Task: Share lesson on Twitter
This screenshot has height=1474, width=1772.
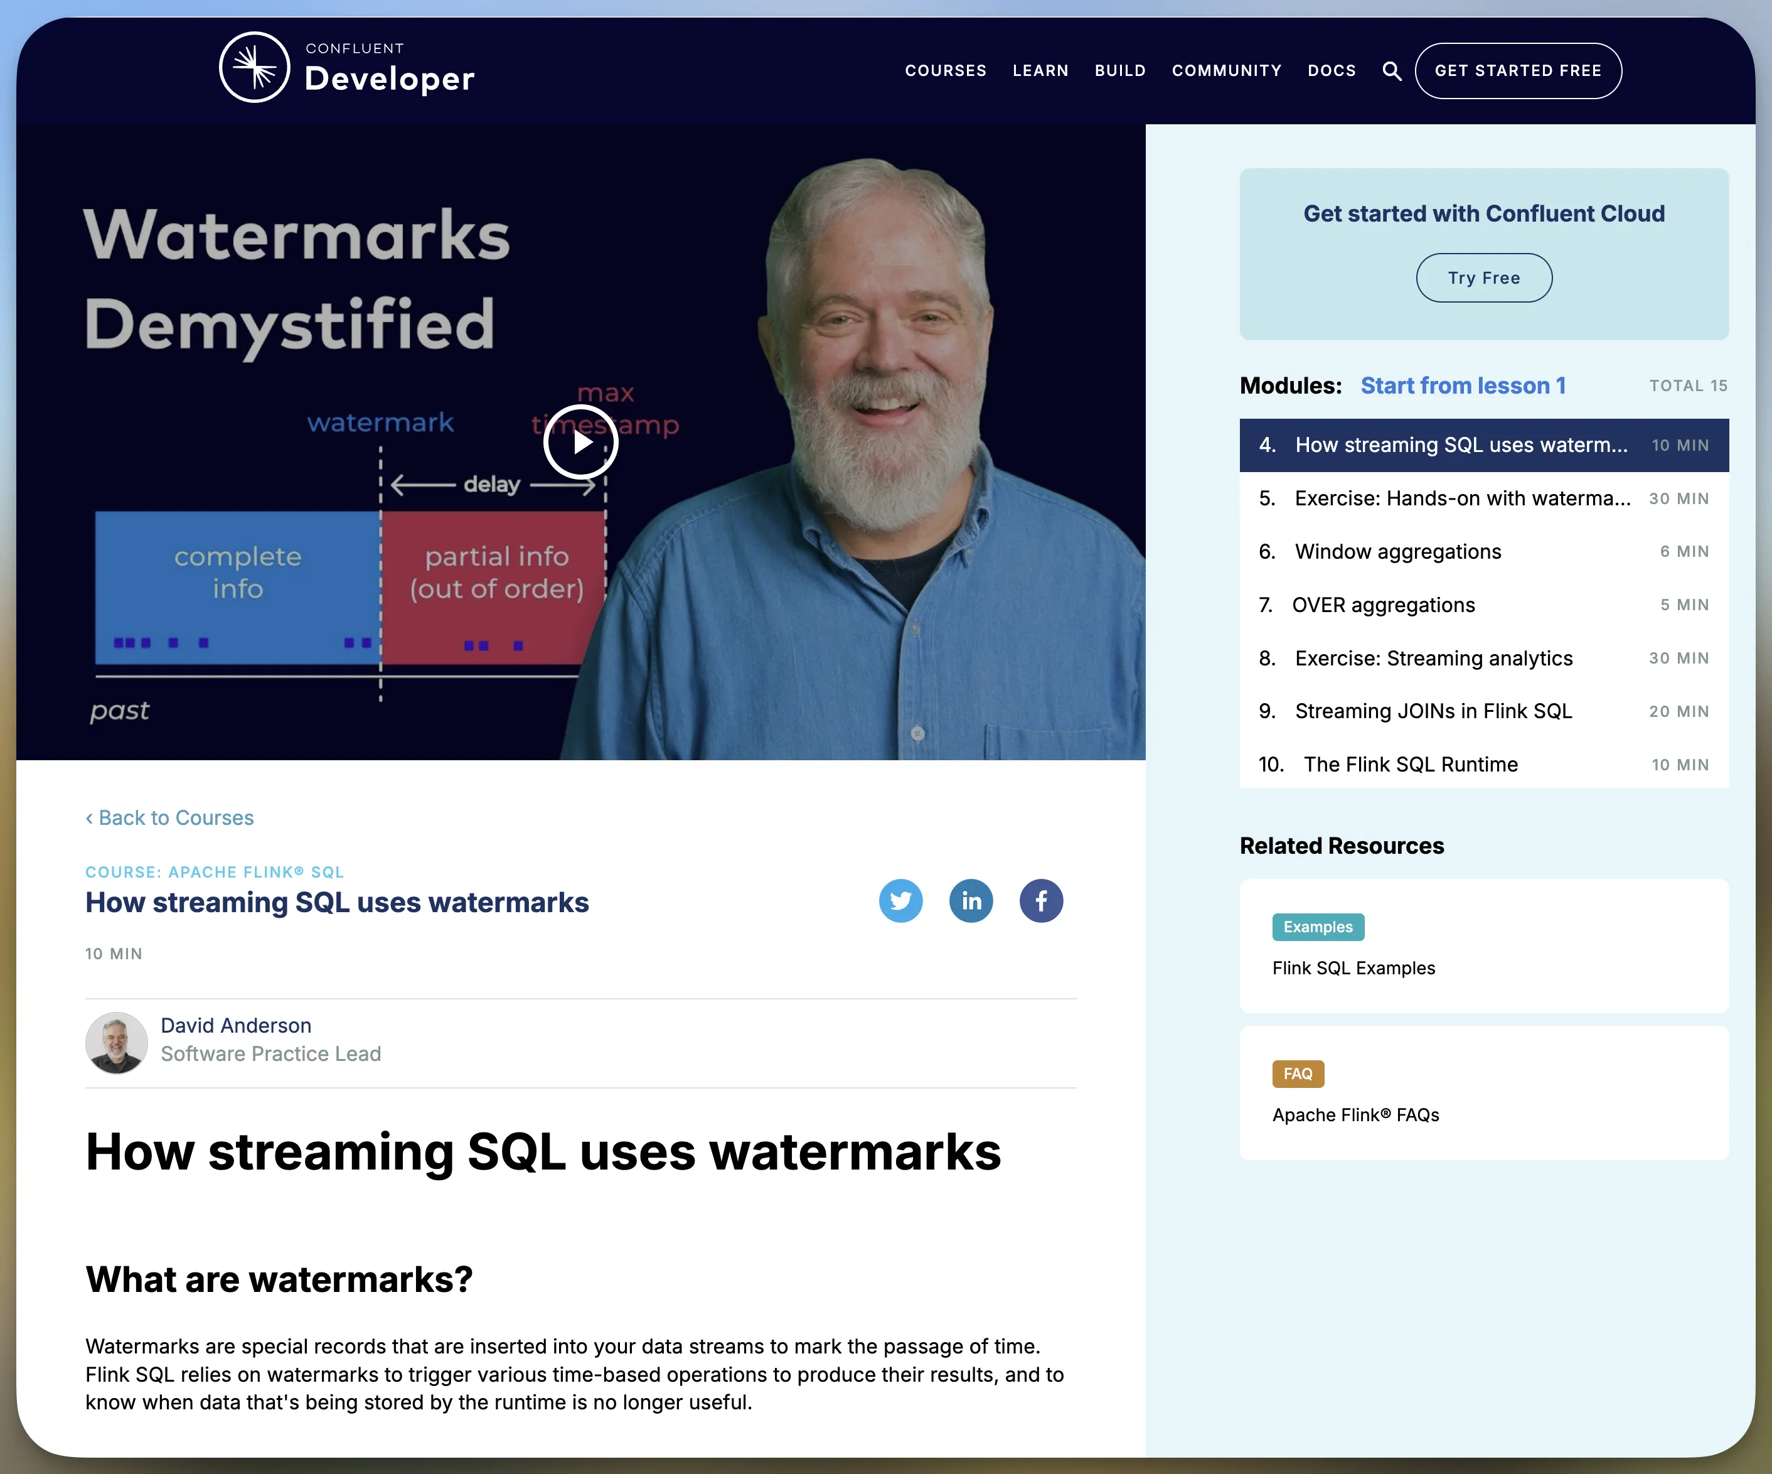Action: [x=900, y=901]
